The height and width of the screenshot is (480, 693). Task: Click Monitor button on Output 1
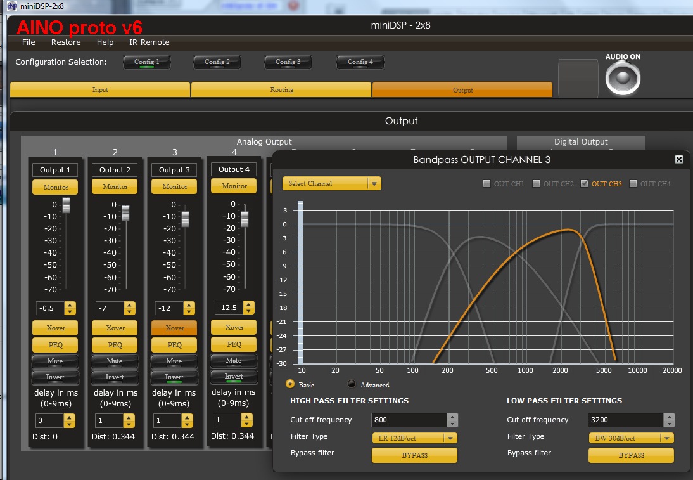[55, 187]
